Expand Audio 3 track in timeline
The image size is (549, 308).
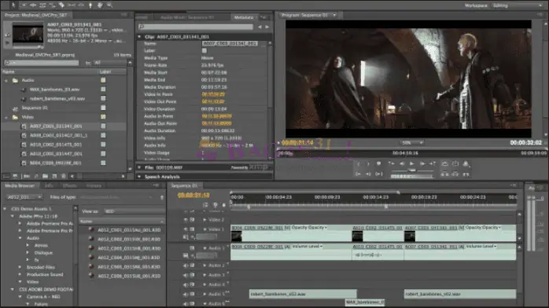click(204, 275)
